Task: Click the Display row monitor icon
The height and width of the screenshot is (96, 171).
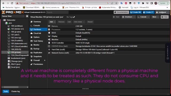Action: point(49,36)
